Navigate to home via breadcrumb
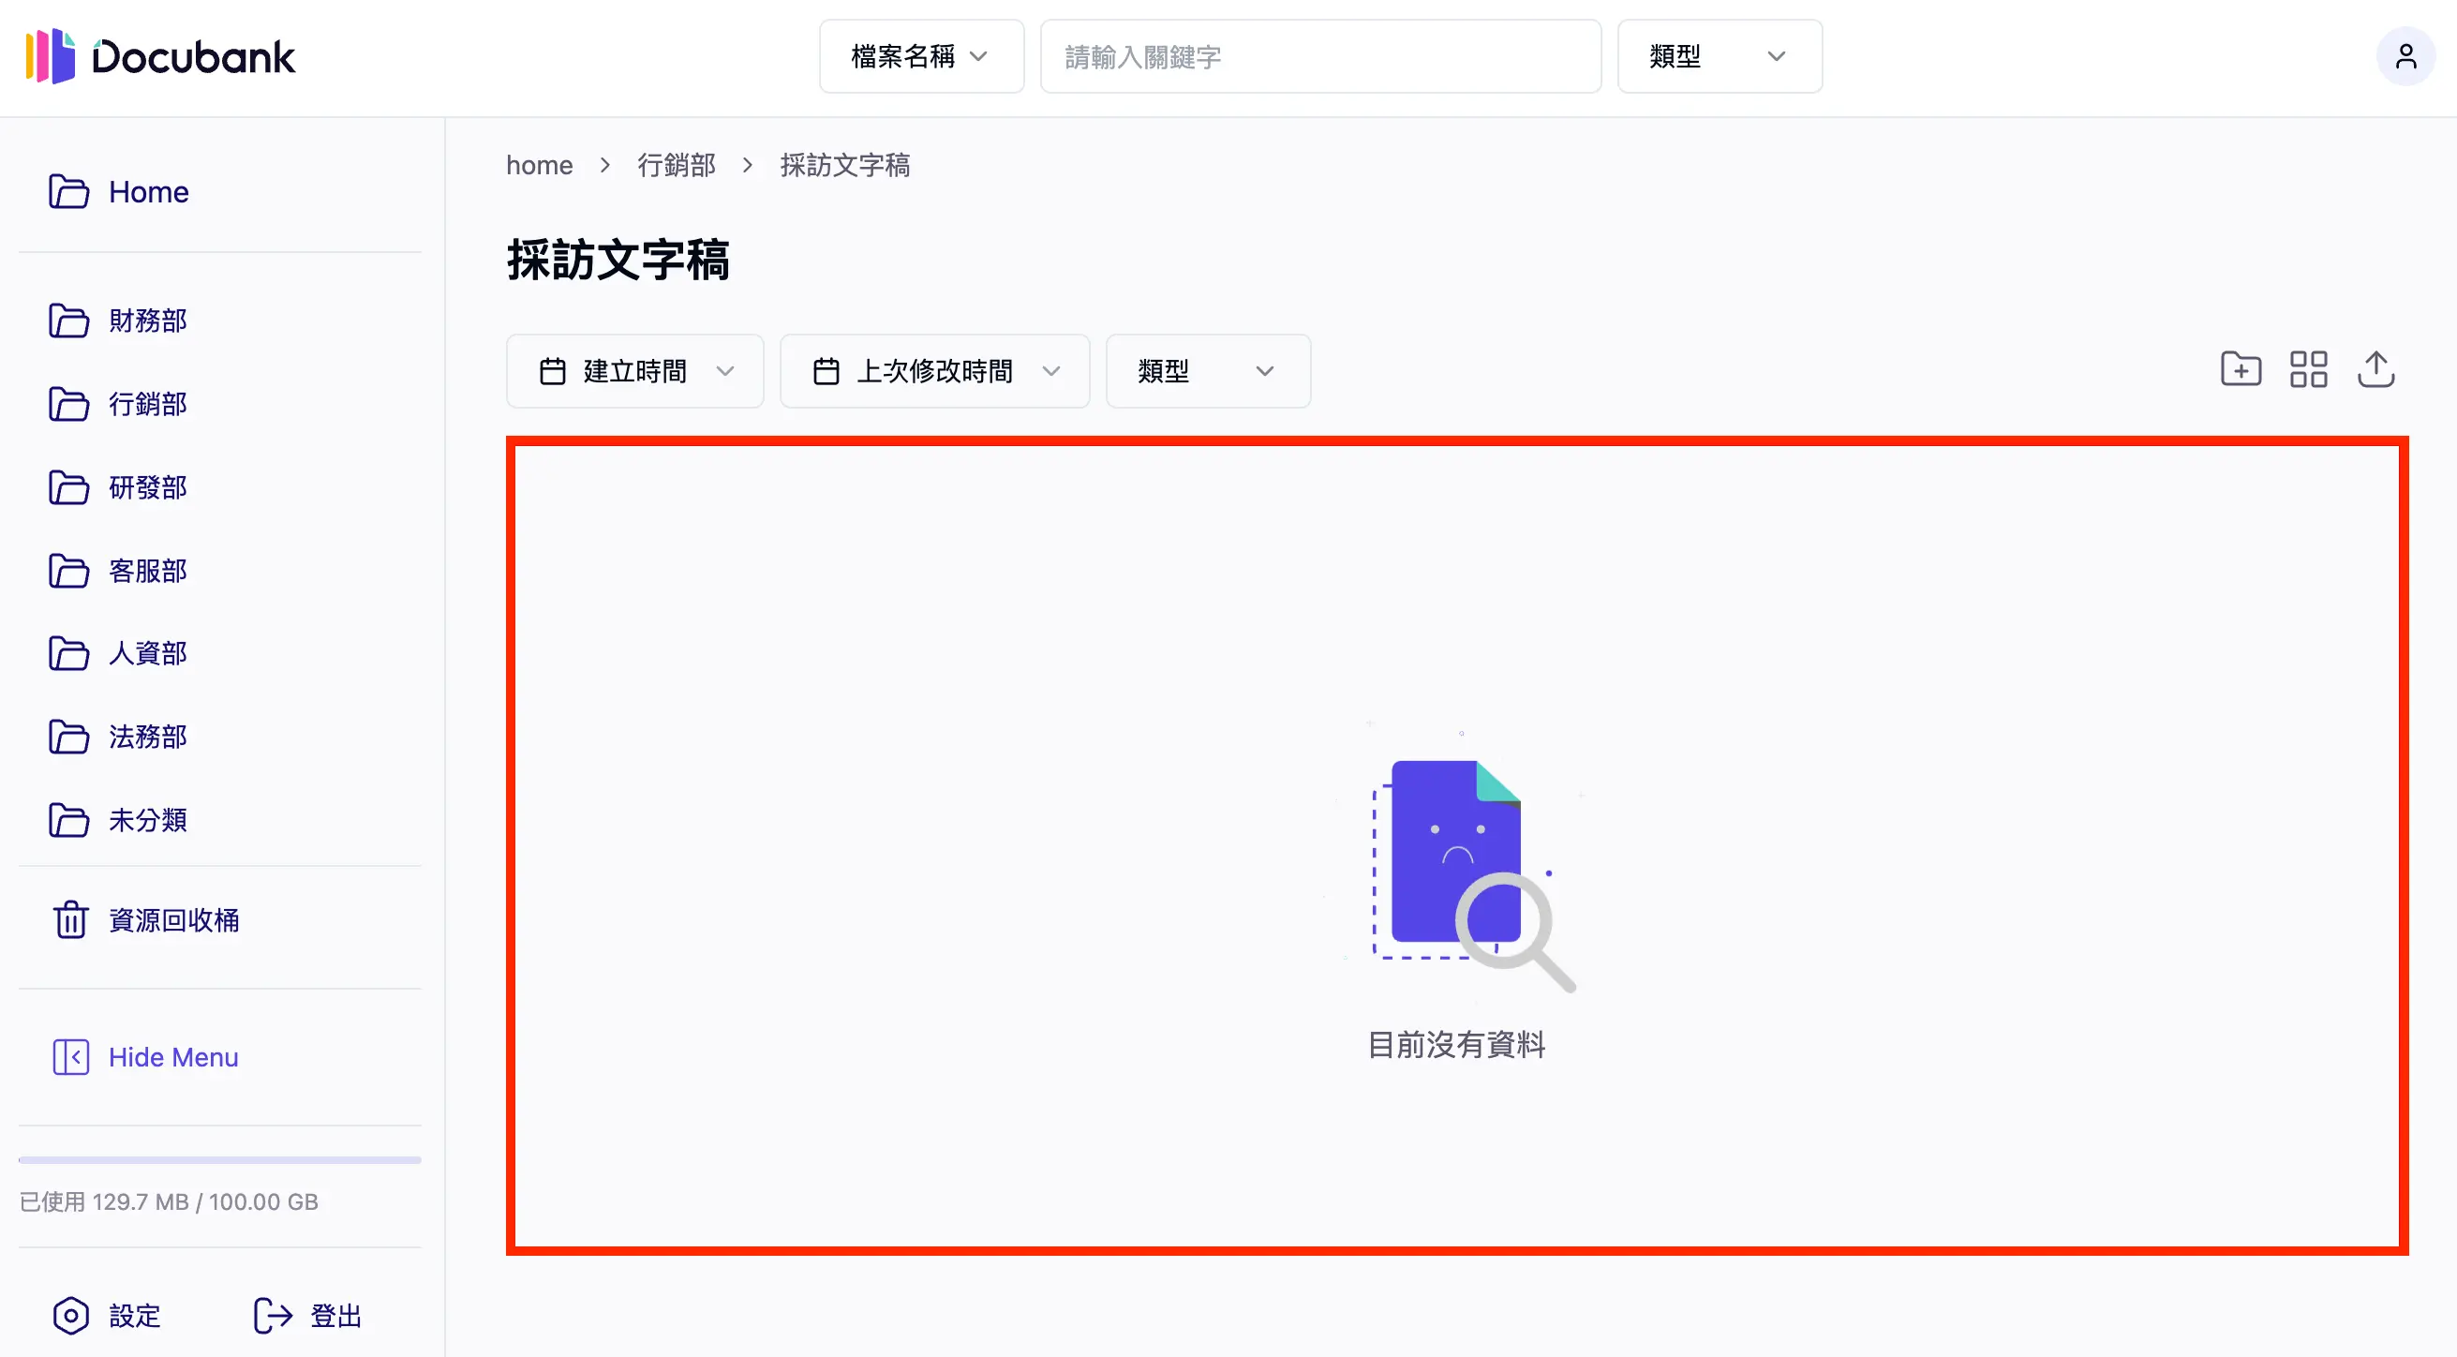Viewport: 2457px width, 1357px height. tap(539, 164)
